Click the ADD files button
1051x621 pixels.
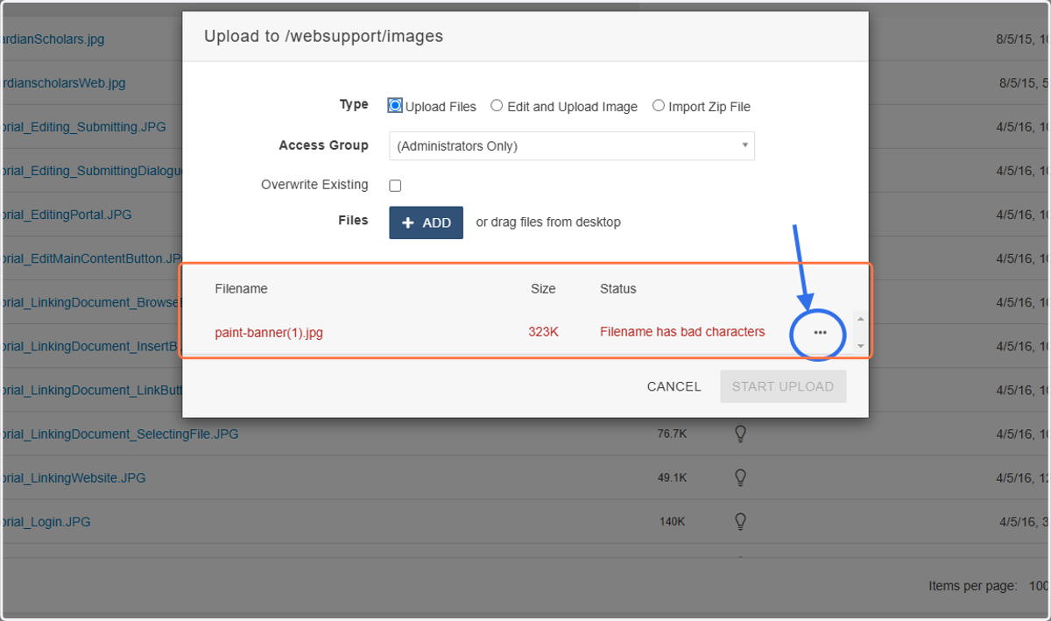point(426,222)
